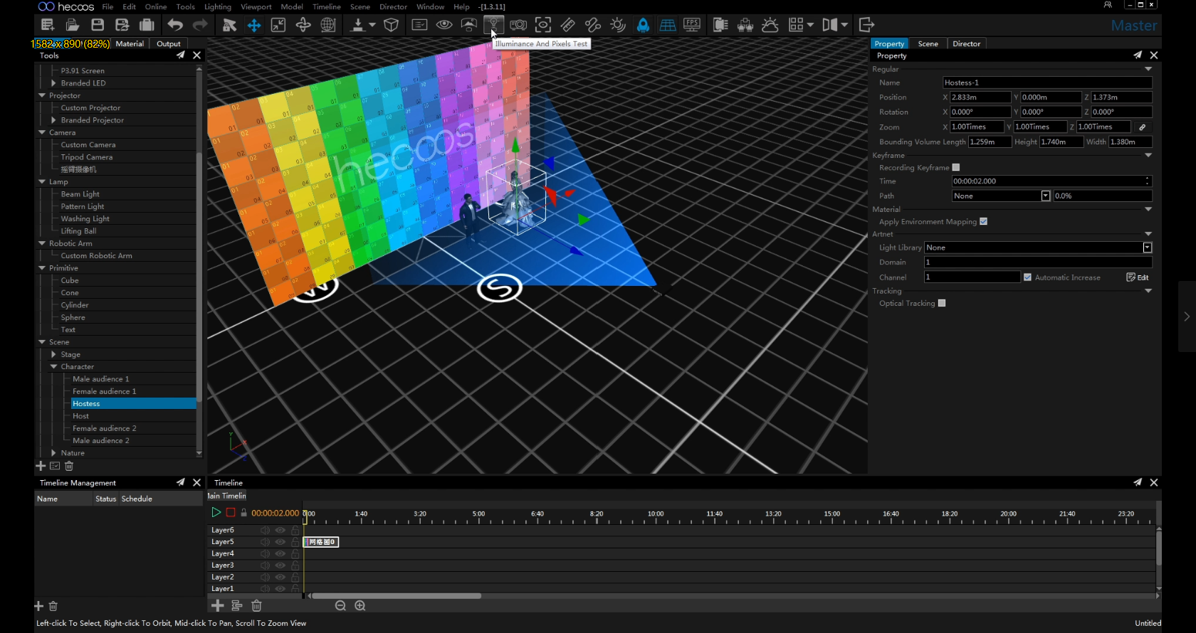Play the timeline with green play button
The width and height of the screenshot is (1196, 633).
[x=216, y=513]
